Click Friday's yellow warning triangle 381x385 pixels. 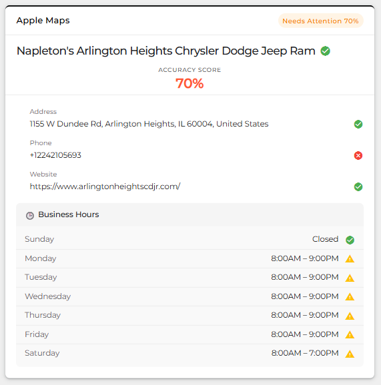click(x=350, y=334)
